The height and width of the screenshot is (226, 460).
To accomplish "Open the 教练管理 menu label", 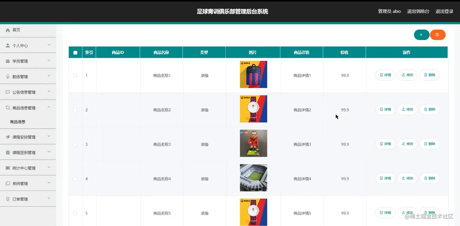I will [x=20, y=77].
